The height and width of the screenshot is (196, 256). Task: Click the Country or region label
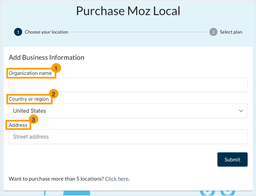pos(29,99)
